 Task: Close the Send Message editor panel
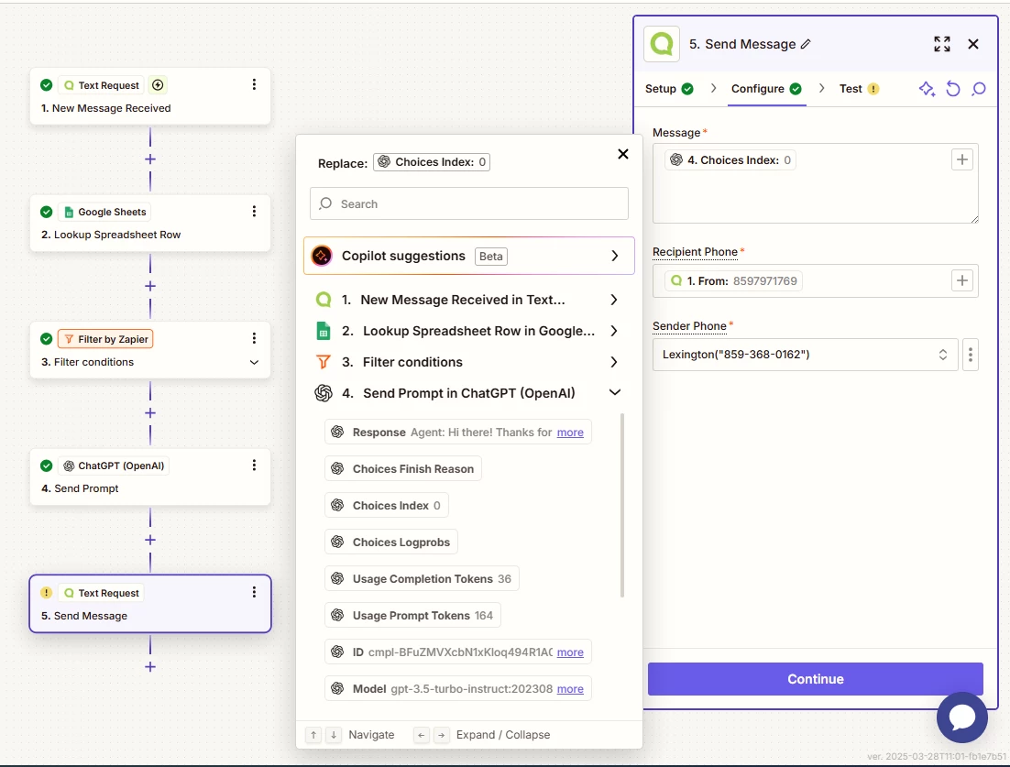click(973, 44)
